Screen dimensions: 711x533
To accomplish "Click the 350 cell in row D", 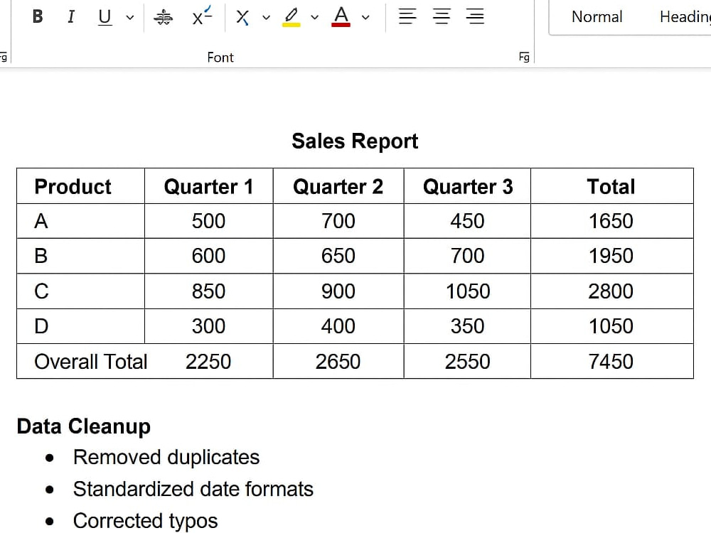I will (x=468, y=326).
